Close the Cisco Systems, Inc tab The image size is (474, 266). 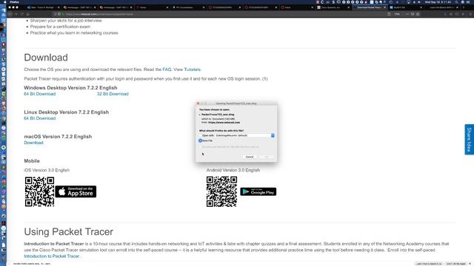(348, 7)
